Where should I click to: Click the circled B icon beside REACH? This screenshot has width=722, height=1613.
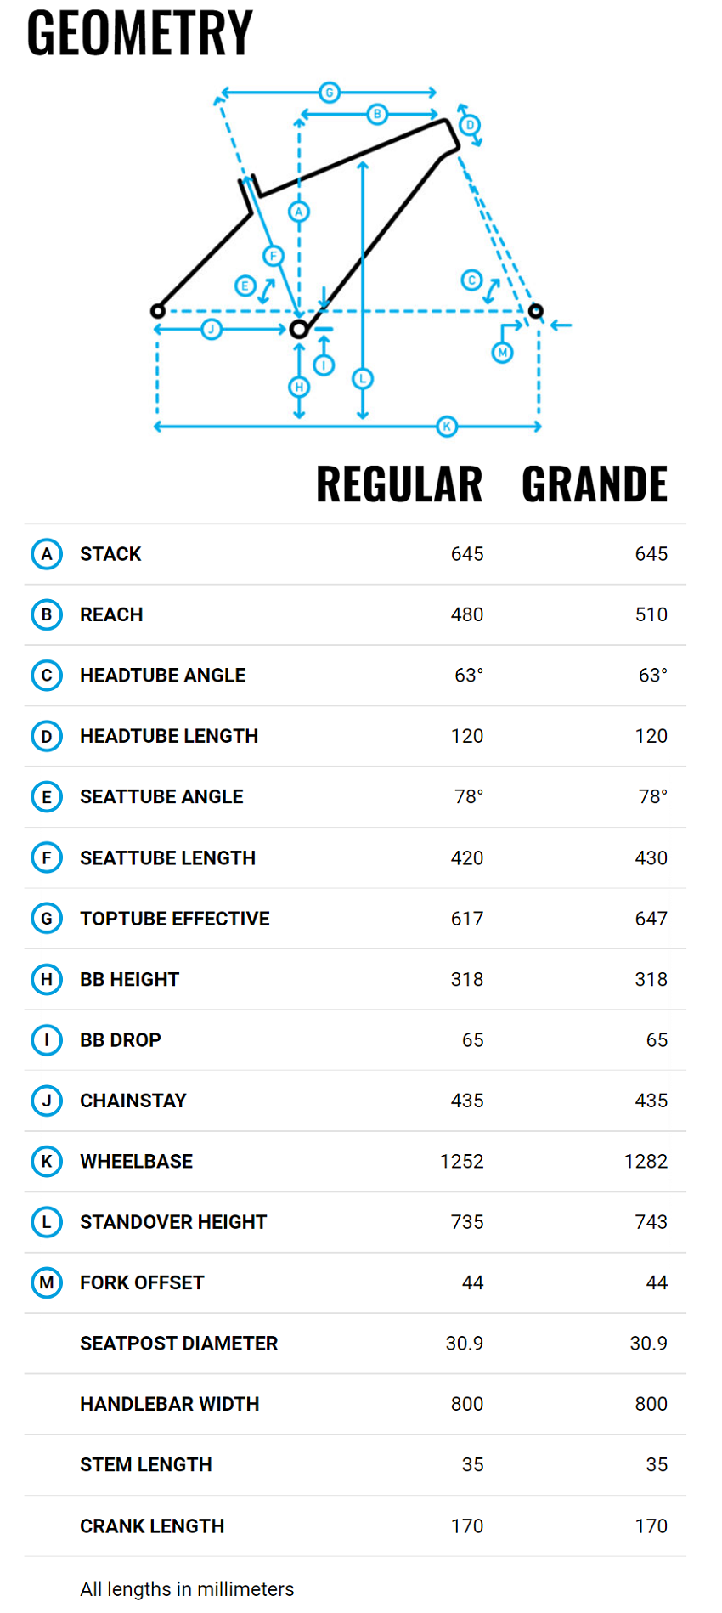[x=47, y=614]
